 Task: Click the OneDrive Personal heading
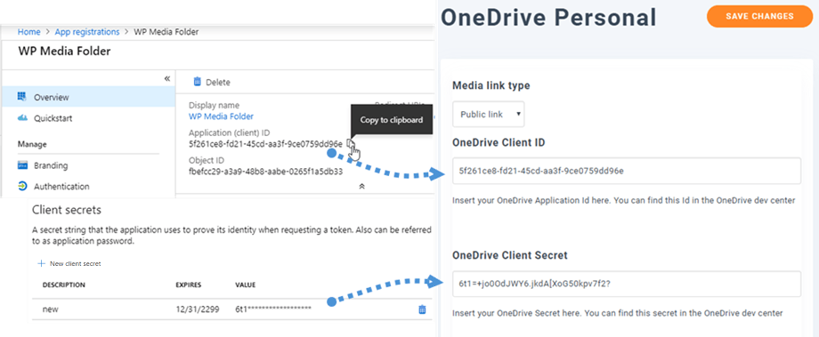pos(548,18)
